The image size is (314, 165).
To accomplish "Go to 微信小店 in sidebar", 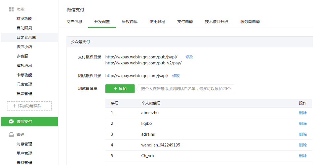I will (x=24, y=47).
